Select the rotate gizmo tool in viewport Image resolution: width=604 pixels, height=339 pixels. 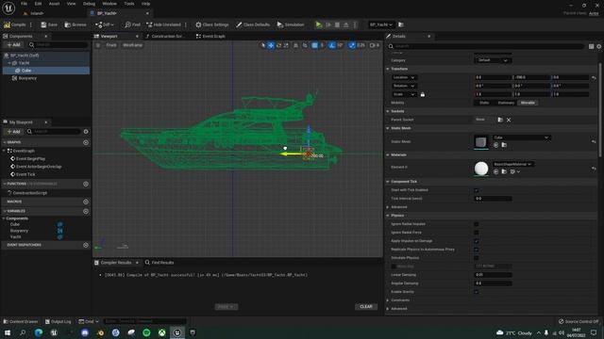tap(279, 45)
